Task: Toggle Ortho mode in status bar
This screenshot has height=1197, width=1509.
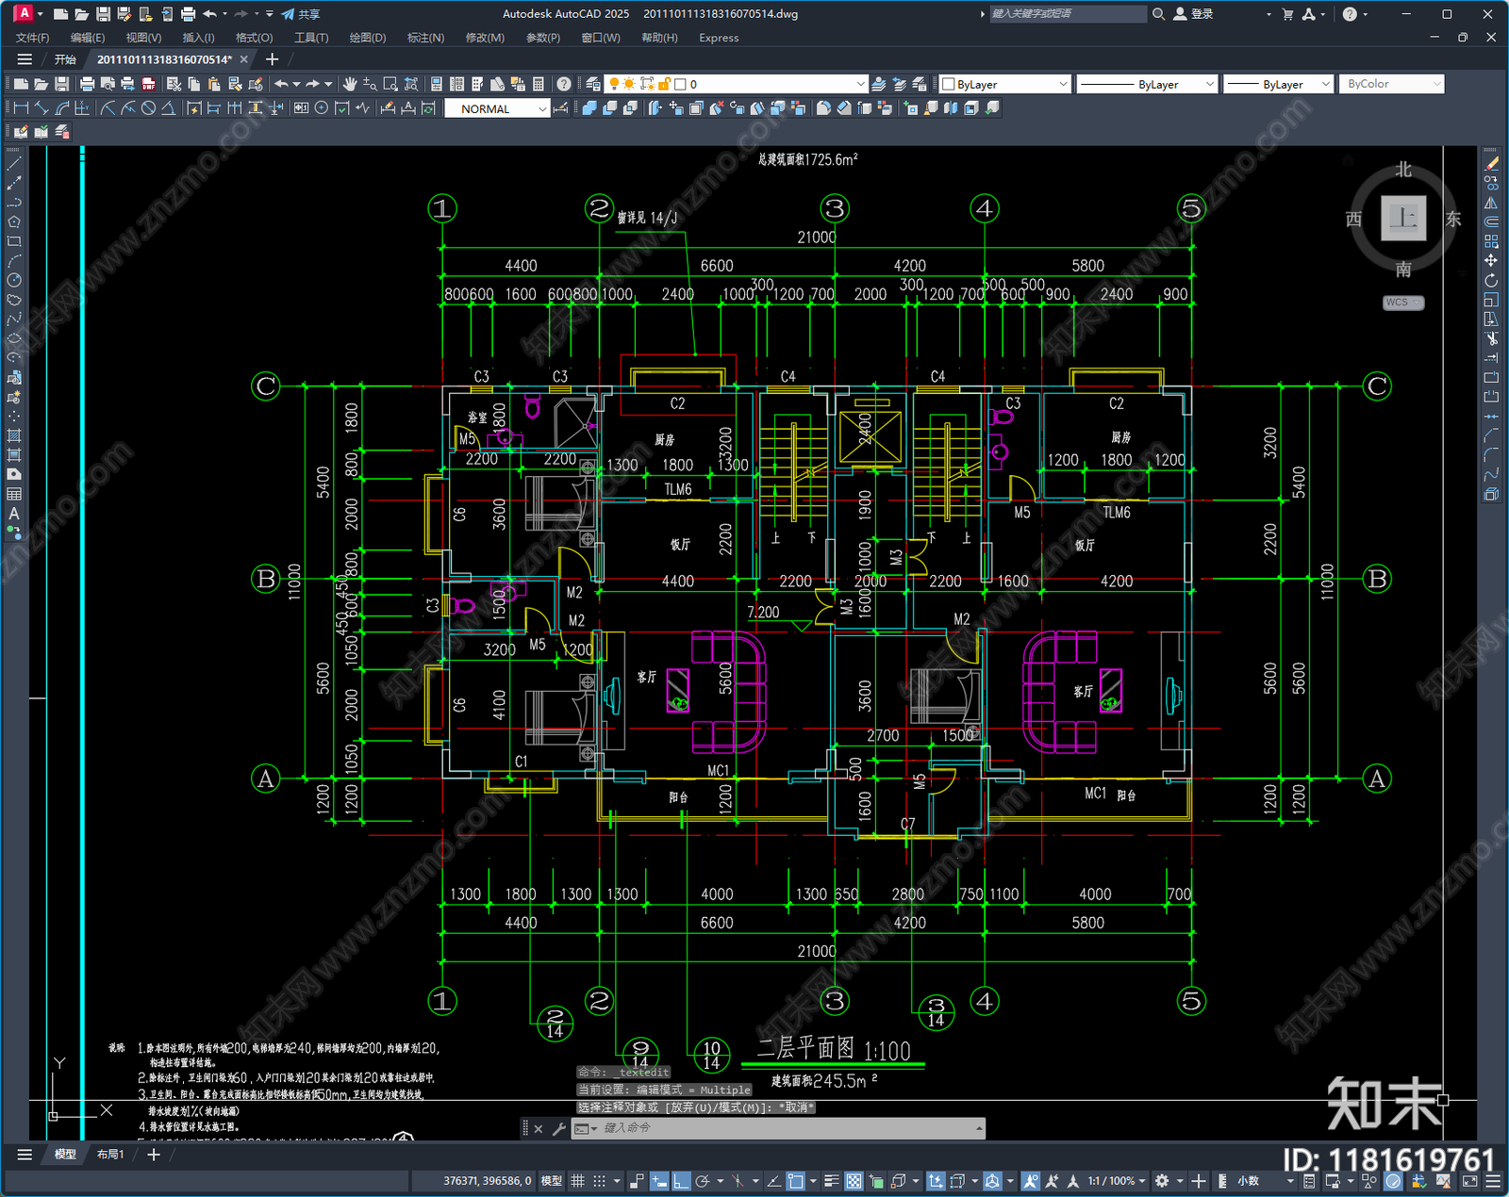Action: coord(681,1181)
